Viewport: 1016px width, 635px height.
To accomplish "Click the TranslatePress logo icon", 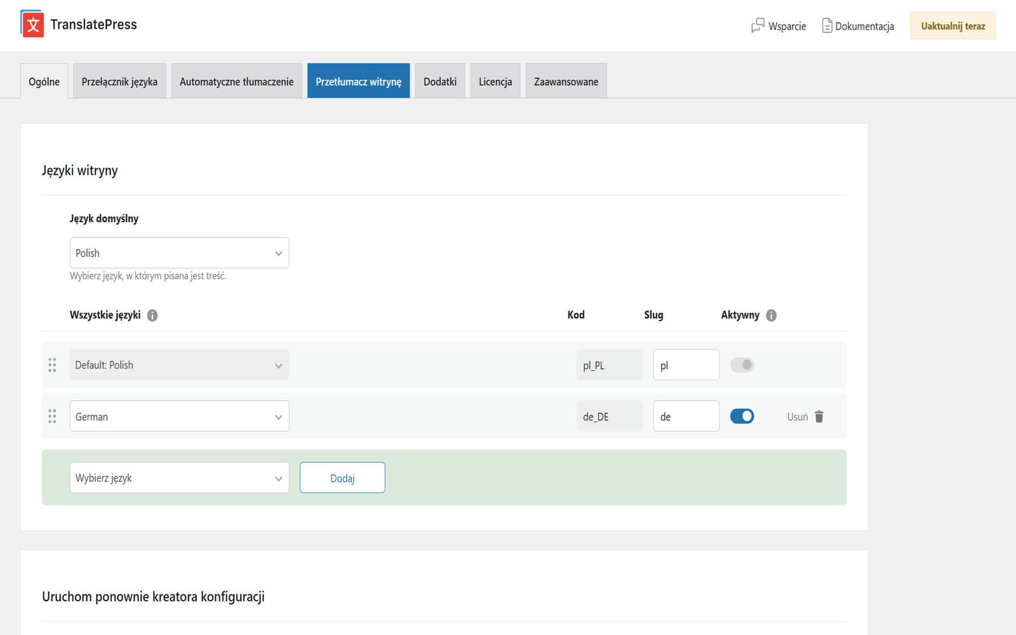I will click(32, 24).
